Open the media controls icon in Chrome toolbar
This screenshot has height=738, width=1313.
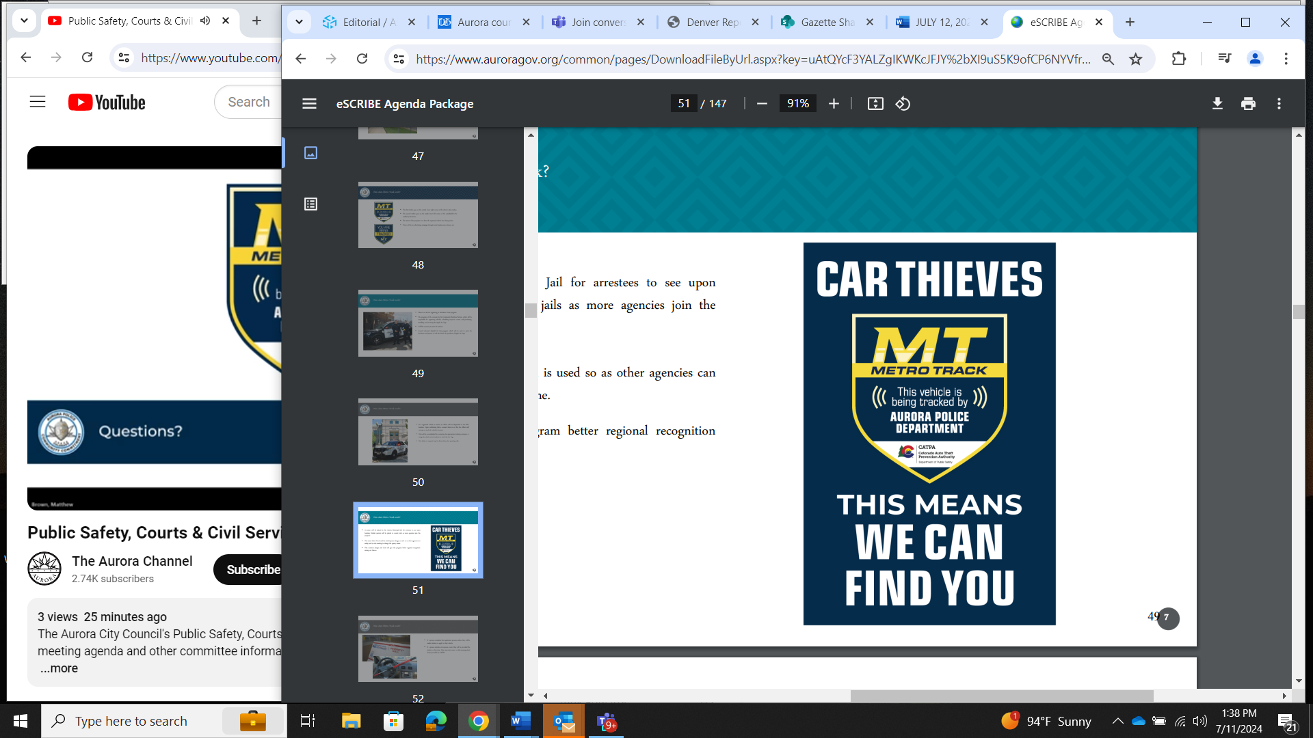1224,59
